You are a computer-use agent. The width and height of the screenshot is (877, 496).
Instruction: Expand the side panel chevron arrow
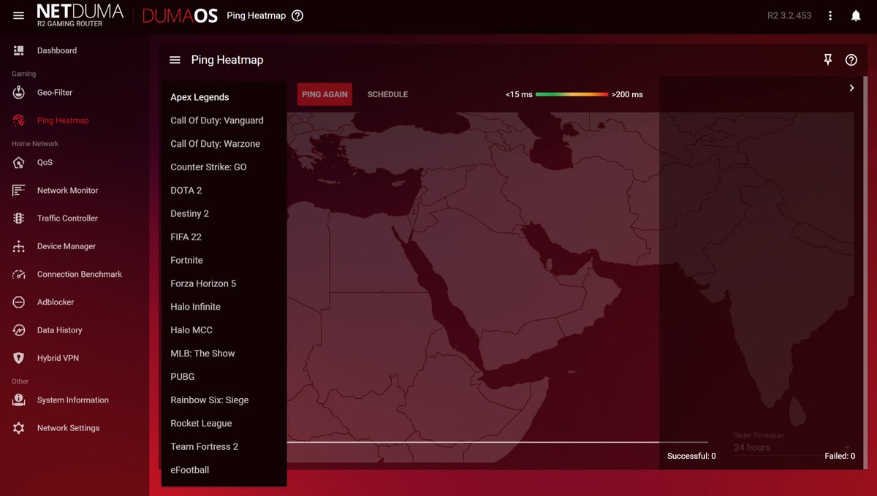(x=851, y=88)
